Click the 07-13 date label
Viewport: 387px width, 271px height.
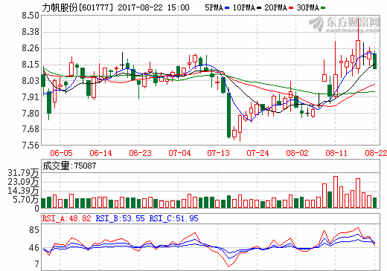[x=219, y=153]
